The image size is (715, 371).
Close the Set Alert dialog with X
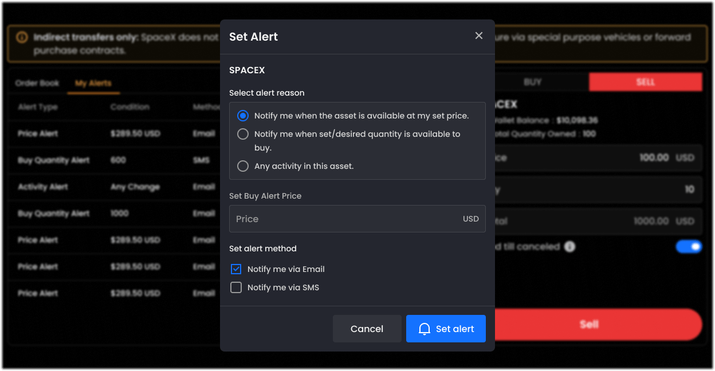click(x=479, y=36)
